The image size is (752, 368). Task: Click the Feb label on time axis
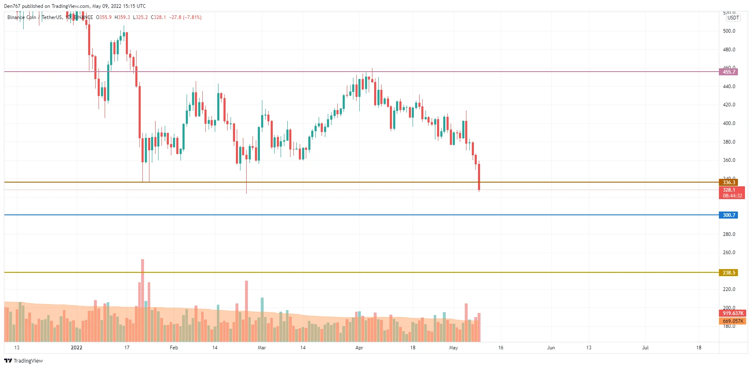[x=174, y=348]
